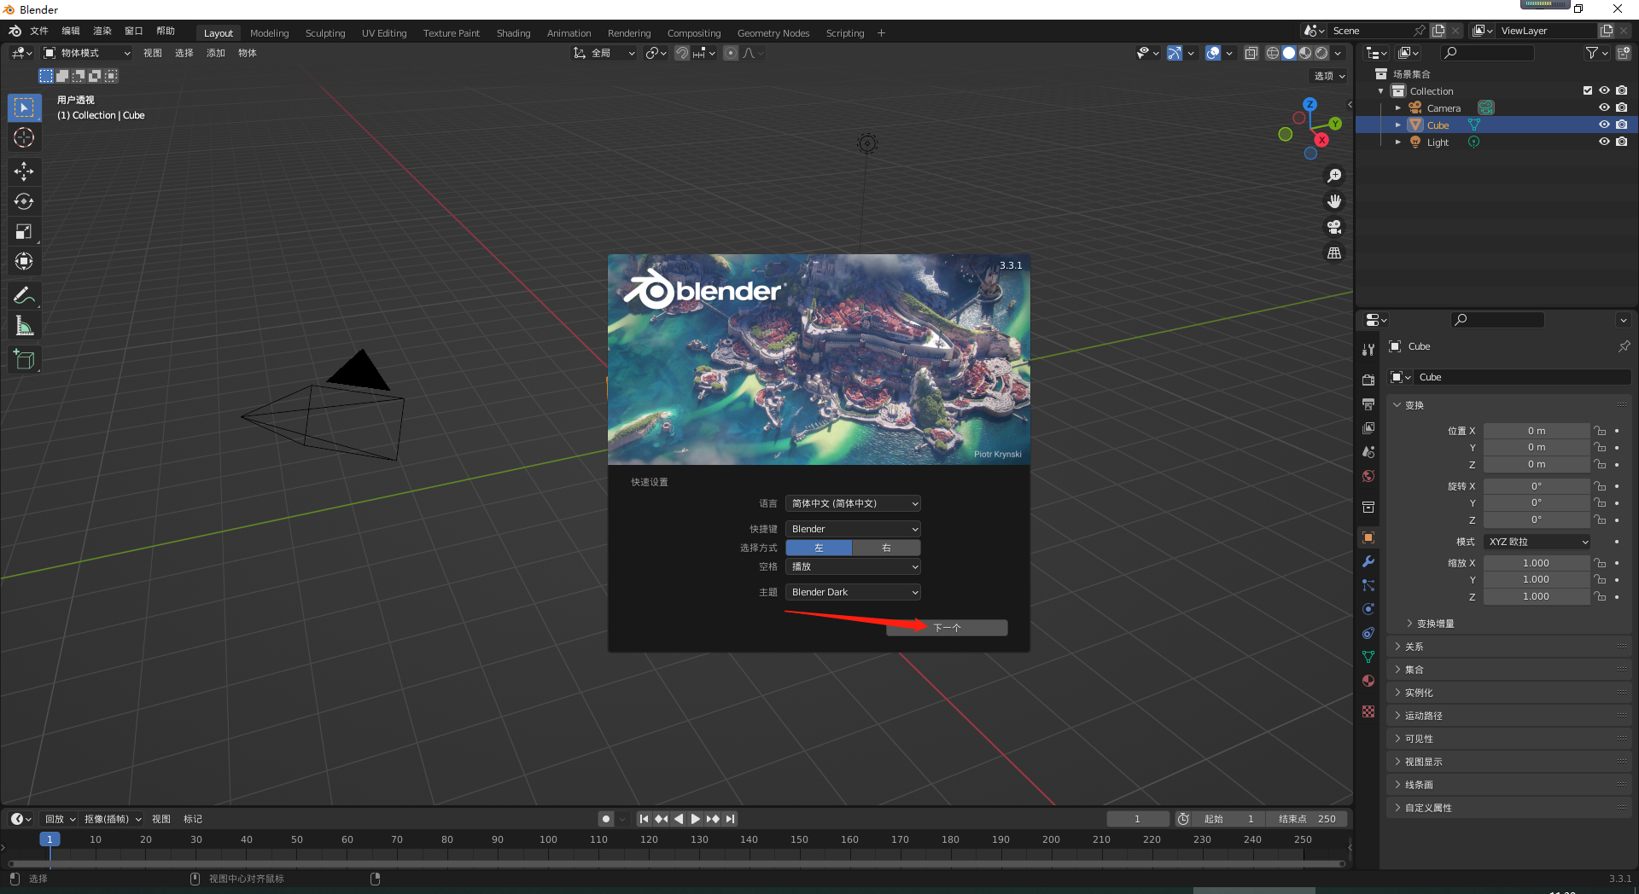Viewport: 1639px width, 894px height.
Task: Activate the Select Box tool
Action: tap(24, 107)
